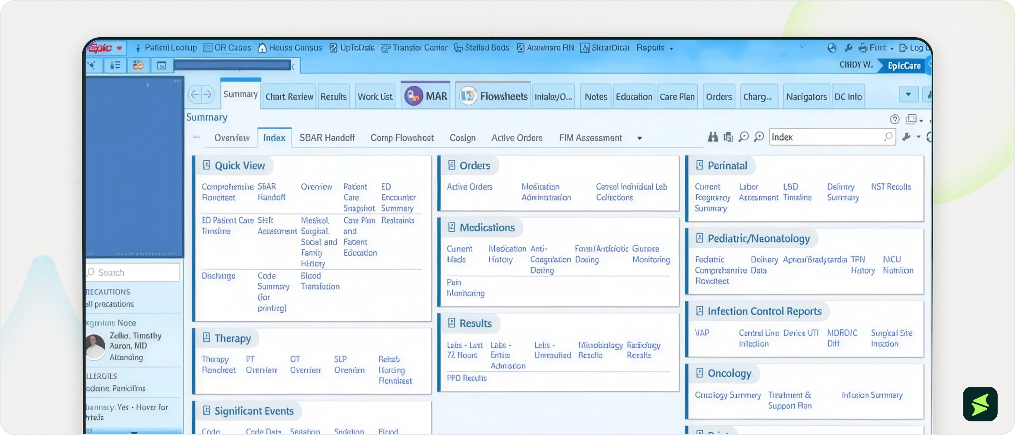Open the NST Results link

pos(891,187)
